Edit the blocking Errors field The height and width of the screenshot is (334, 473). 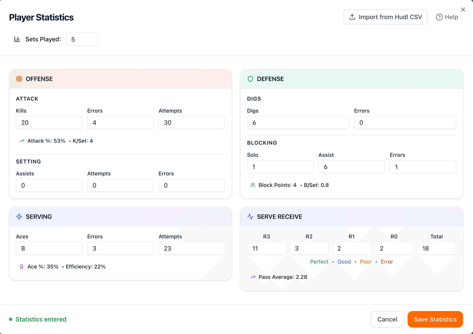click(423, 167)
